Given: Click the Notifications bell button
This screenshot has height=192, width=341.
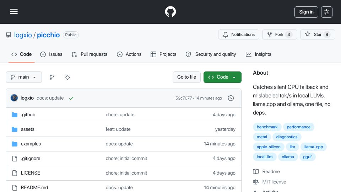Looking at the screenshot, I should coord(239,34).
